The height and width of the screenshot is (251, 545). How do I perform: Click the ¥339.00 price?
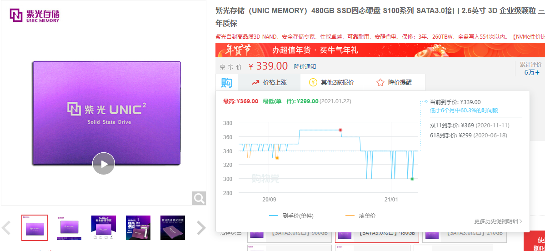[x=268, y=65]
